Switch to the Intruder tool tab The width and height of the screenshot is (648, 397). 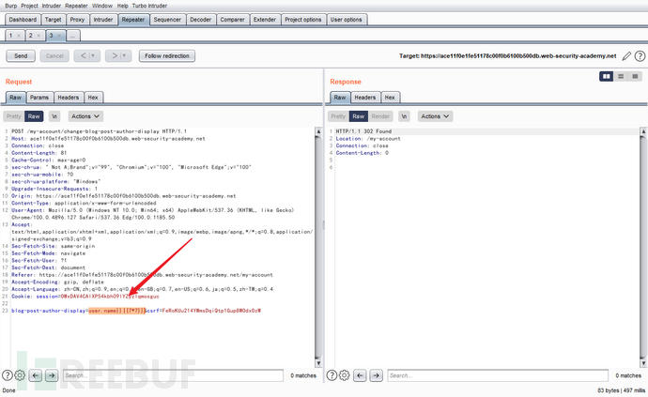click(x=103, y=20)
